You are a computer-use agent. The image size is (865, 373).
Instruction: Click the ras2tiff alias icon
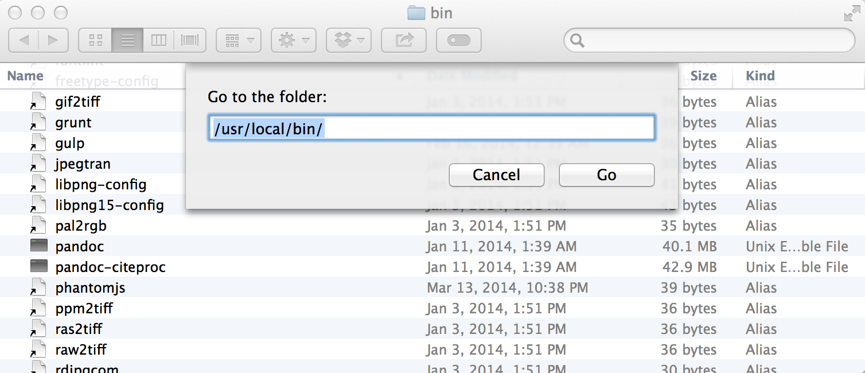(38, 329)
